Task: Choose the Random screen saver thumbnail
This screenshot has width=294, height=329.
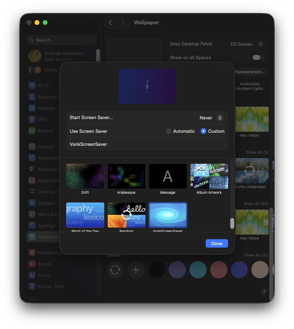Action: click(126, 215)
